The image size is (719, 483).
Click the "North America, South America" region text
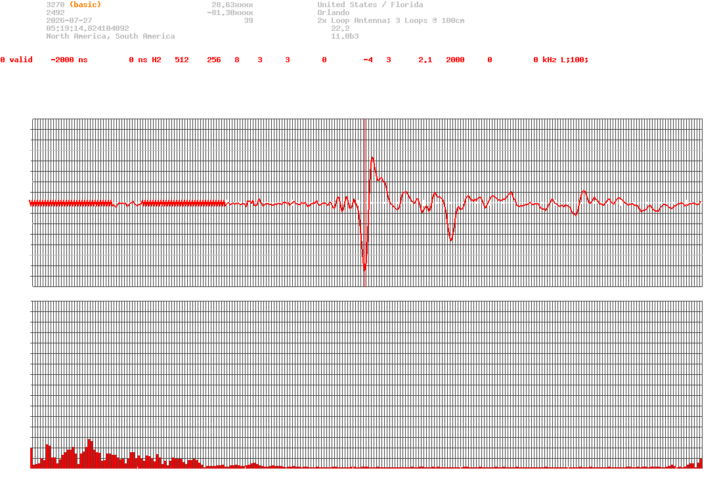pos(110,36)
